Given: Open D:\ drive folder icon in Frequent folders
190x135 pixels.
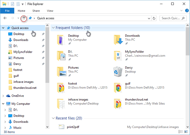Looking at the screenshot, I should (x=61, y=56).
